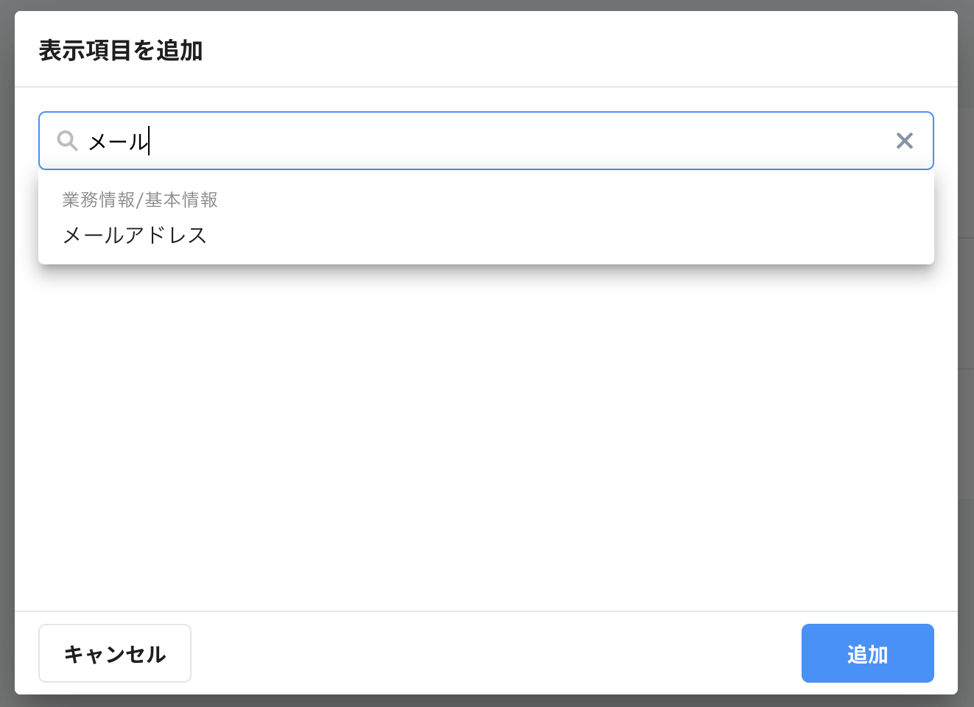This screenshot has width=974, height=707.
Task: Select the search icon inside the input field
Action: (x=67, y=141)
